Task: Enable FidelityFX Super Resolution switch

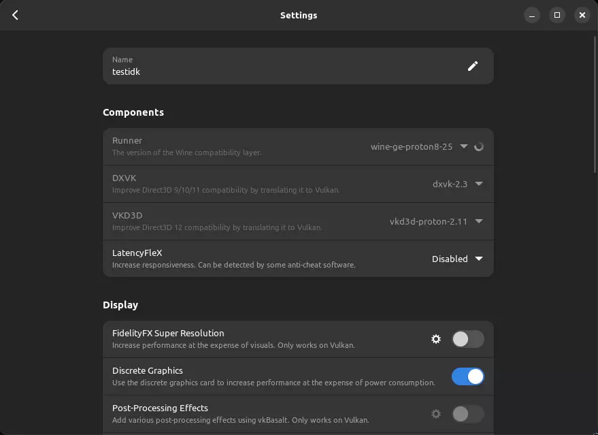Action: [x=468, y=339]
